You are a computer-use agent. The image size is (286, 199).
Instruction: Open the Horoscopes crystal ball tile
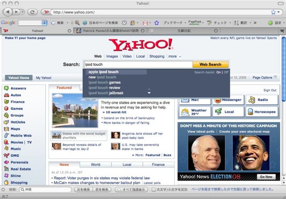[x=262, y=112]
